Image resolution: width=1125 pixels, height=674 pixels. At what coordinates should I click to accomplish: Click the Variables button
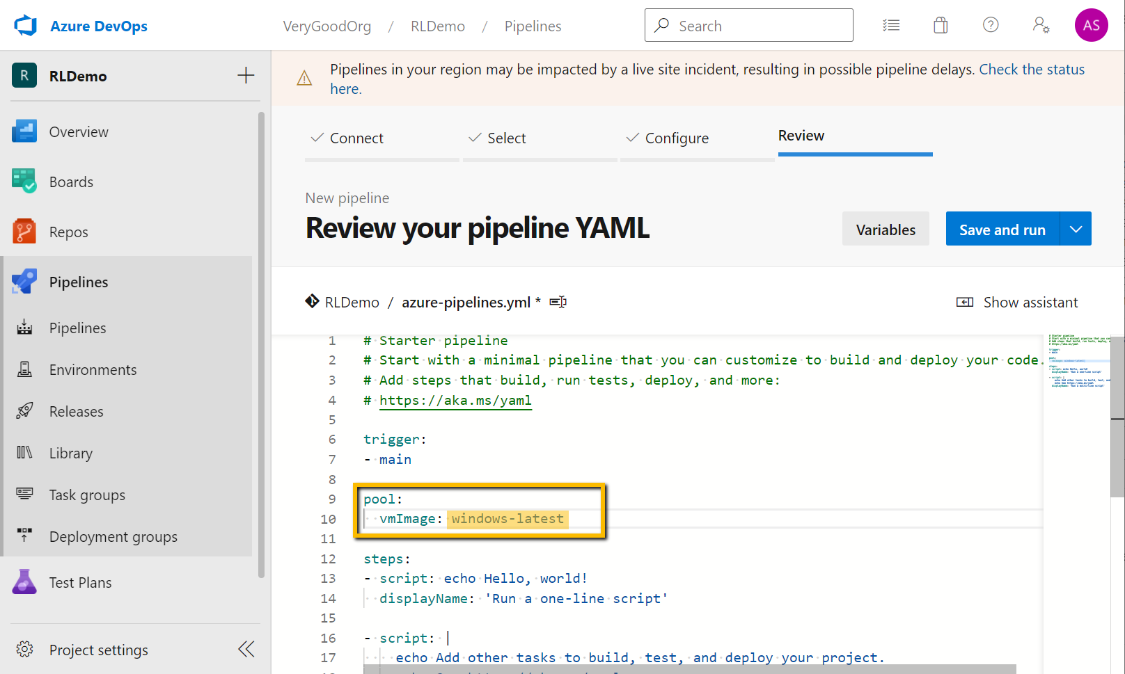(x=886, y=229)
